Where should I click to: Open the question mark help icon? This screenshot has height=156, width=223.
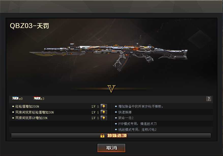[x=209, y=99]
